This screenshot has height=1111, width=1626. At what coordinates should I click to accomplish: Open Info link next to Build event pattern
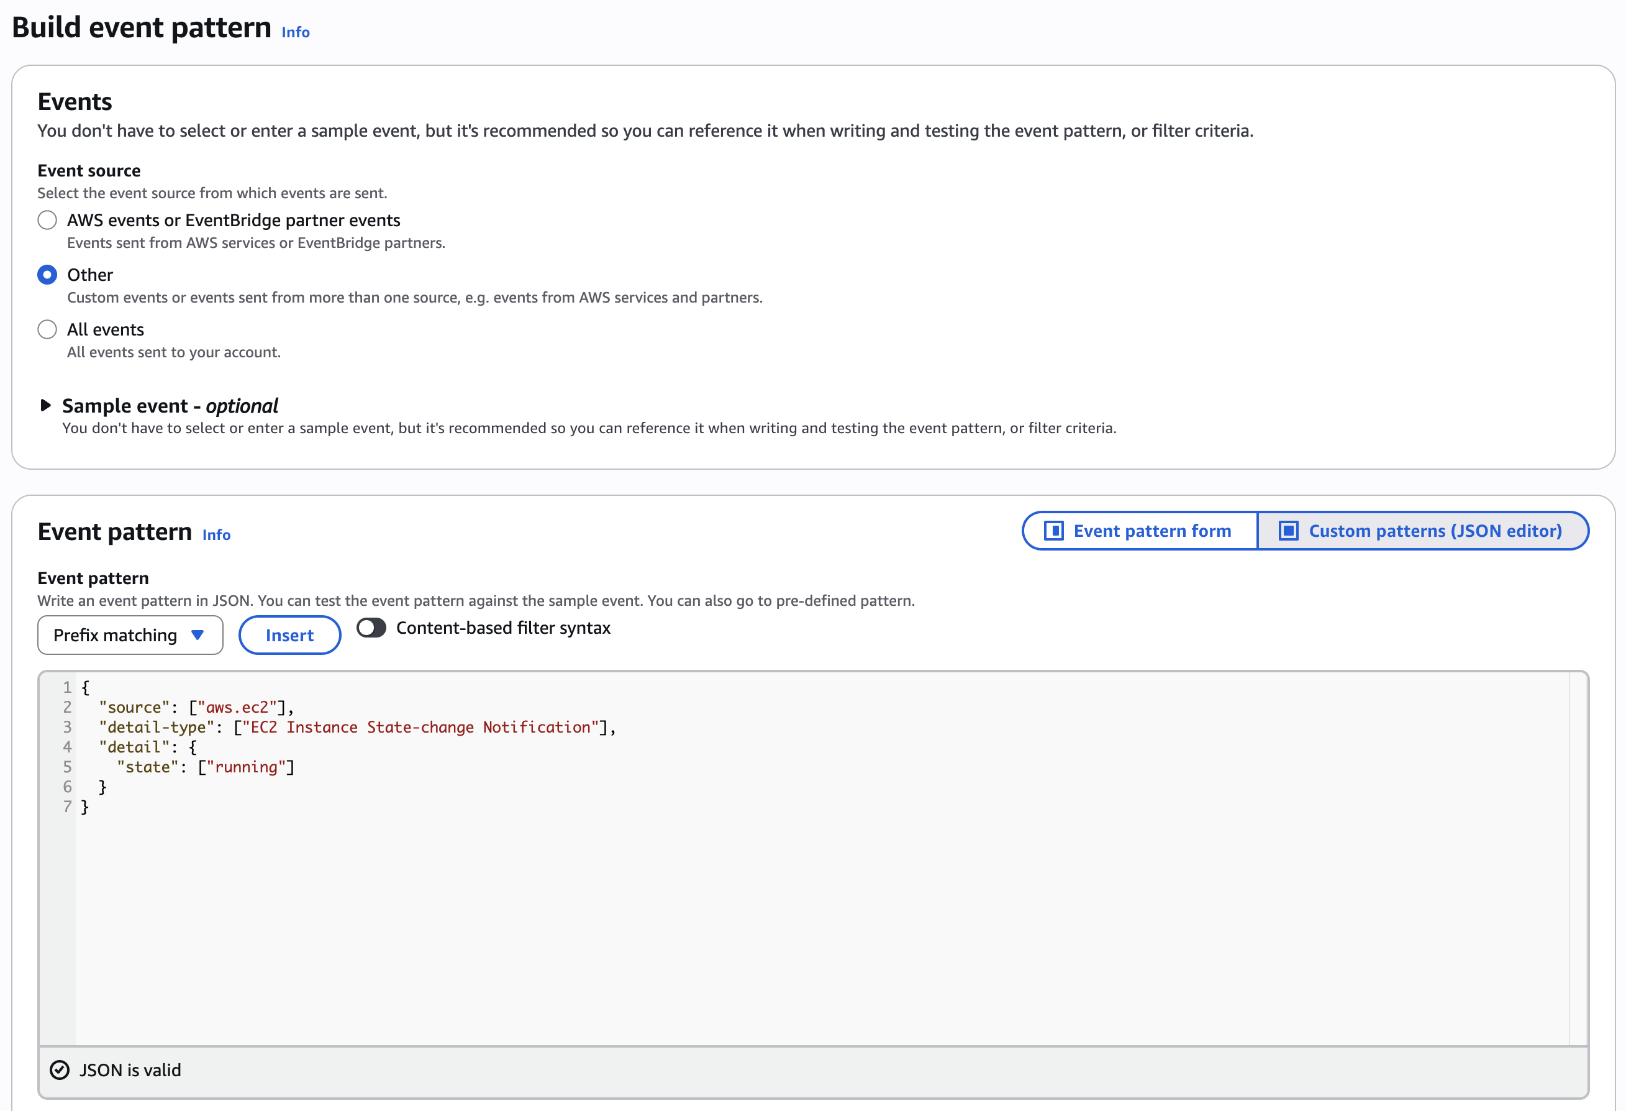tap(295, 32)
